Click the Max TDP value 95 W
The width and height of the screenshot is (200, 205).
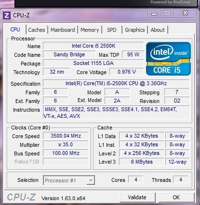click(133, 54)
